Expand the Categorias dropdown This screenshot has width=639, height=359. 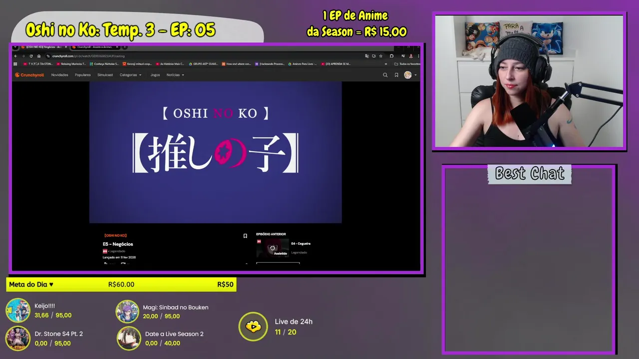[x=130, y=75]
